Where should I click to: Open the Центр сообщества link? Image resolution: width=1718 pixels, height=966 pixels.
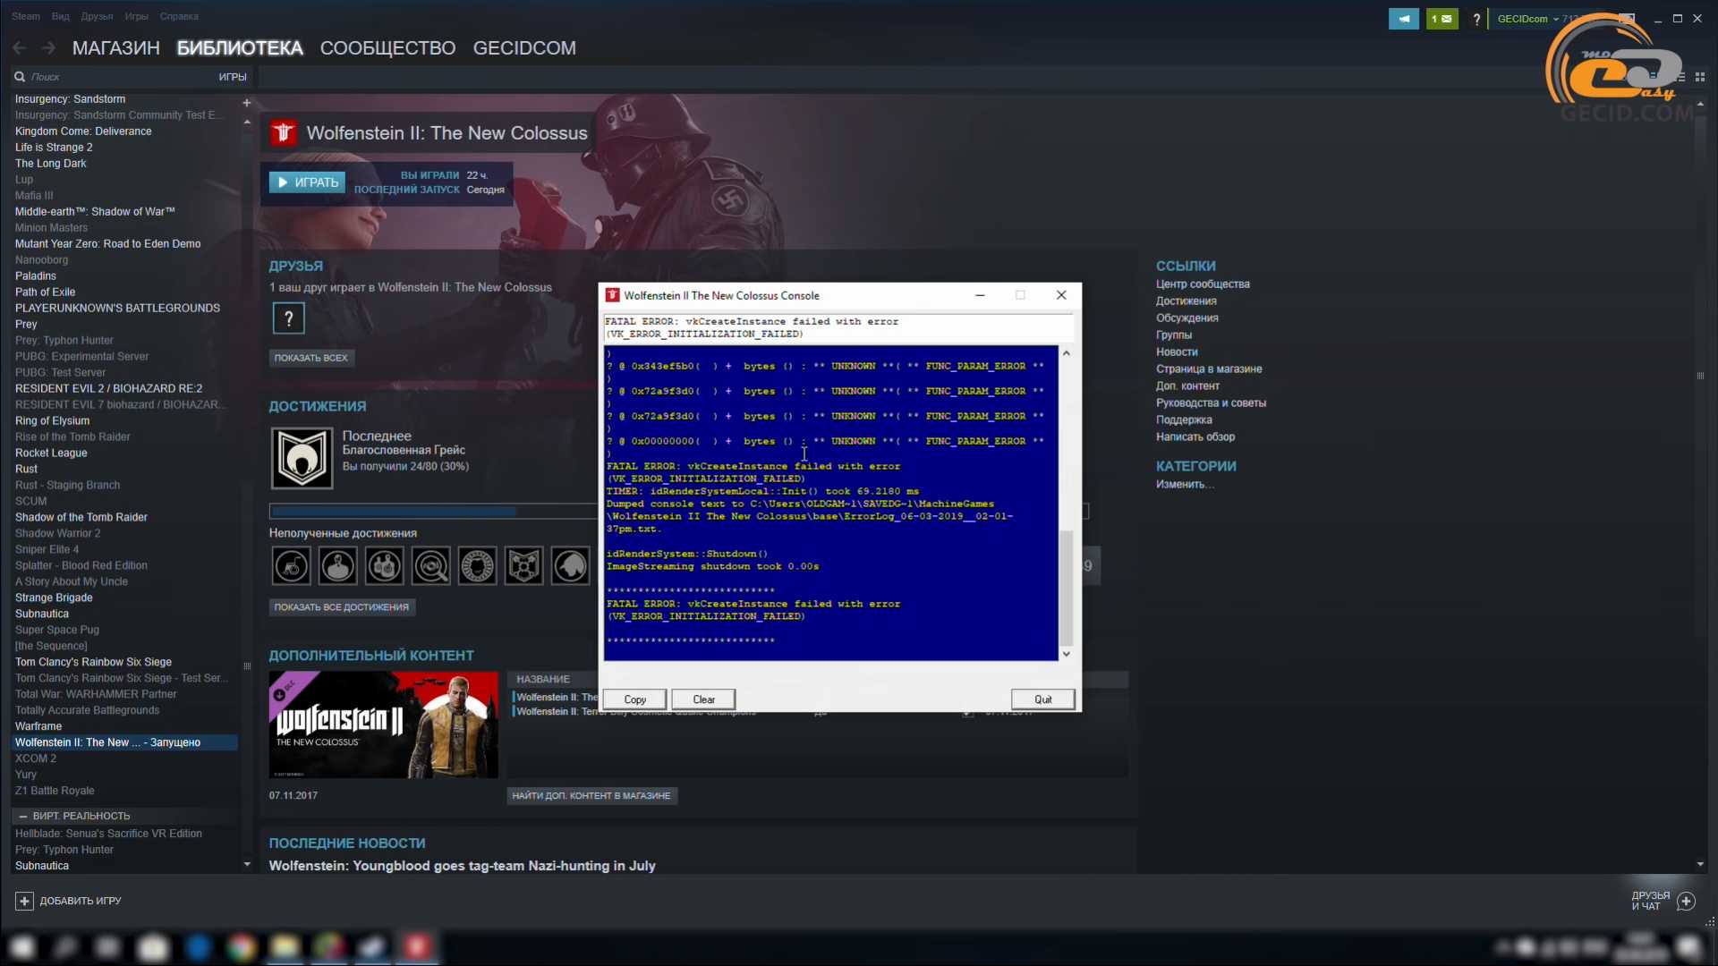[1203, 284]
